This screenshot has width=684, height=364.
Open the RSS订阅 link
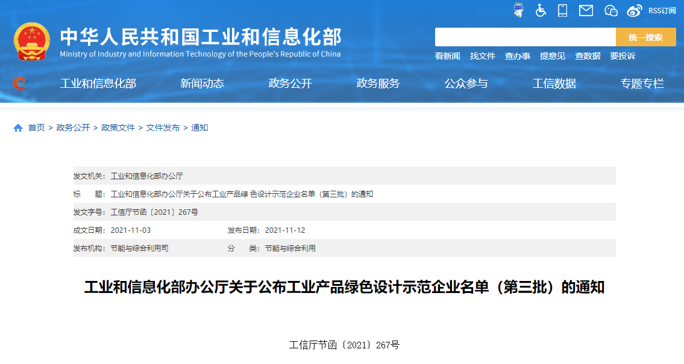(662, 10)
